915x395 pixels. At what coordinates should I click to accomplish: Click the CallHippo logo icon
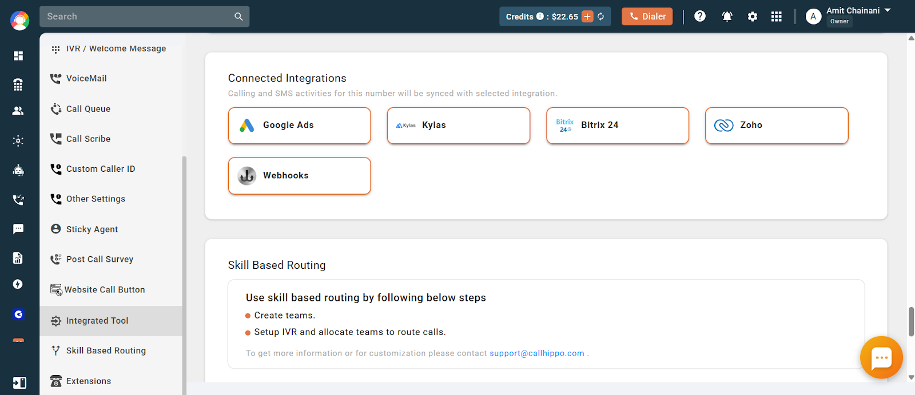click(x=19, y=21)
